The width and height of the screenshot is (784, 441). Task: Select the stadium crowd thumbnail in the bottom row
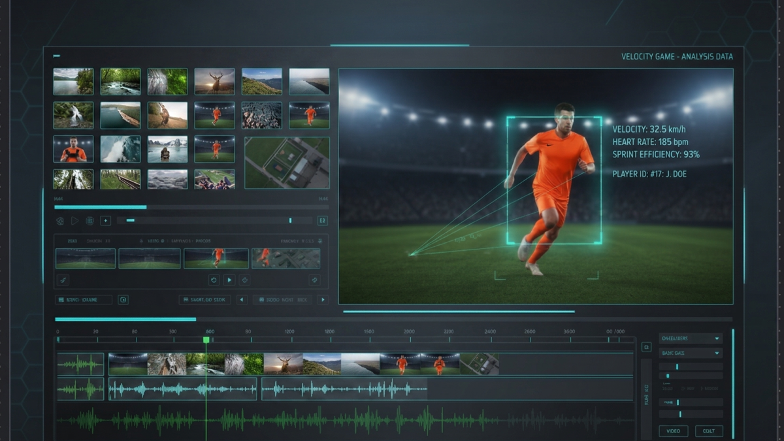coord(214,180)
